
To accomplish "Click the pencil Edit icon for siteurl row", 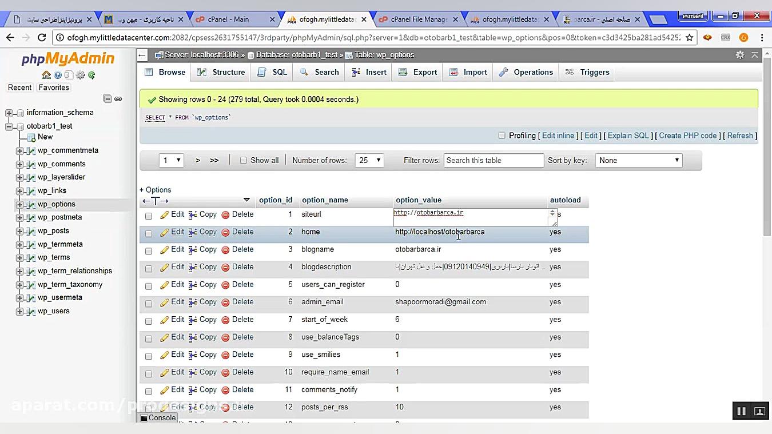I will (165, 215).
